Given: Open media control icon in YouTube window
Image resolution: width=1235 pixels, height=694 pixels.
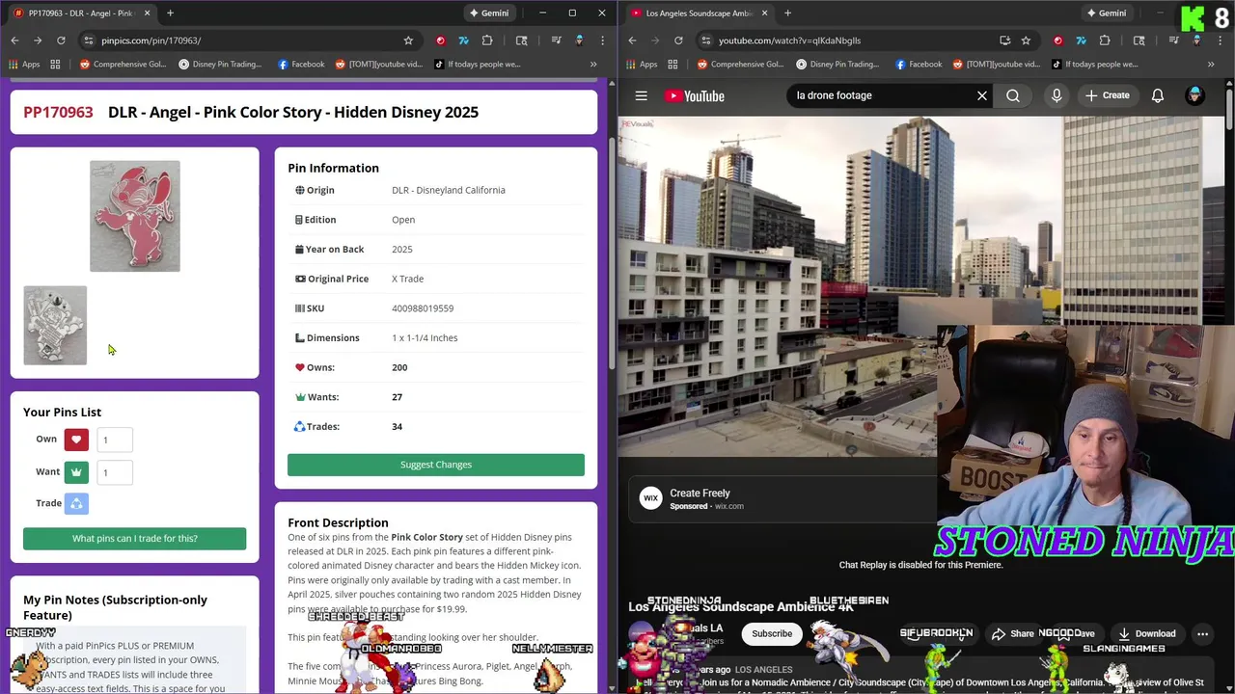Looking at the screenshot, I should [x=1174, y=40].
